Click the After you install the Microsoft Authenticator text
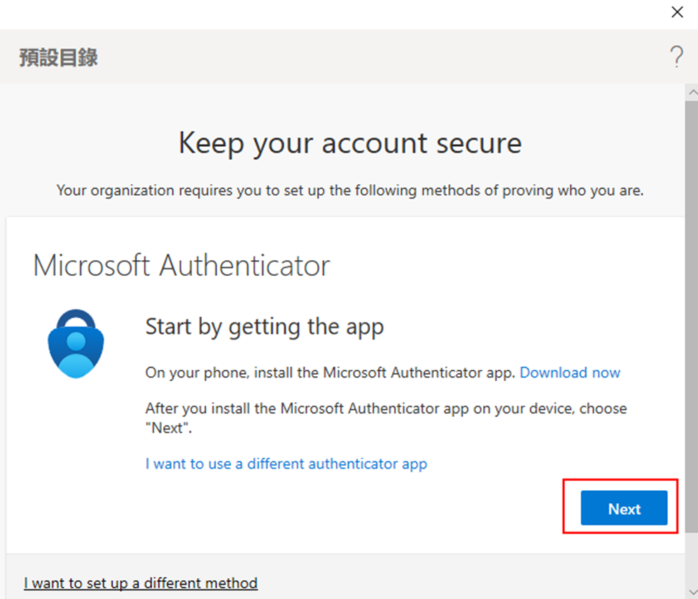698x599 pixels. tap(386, 418)
